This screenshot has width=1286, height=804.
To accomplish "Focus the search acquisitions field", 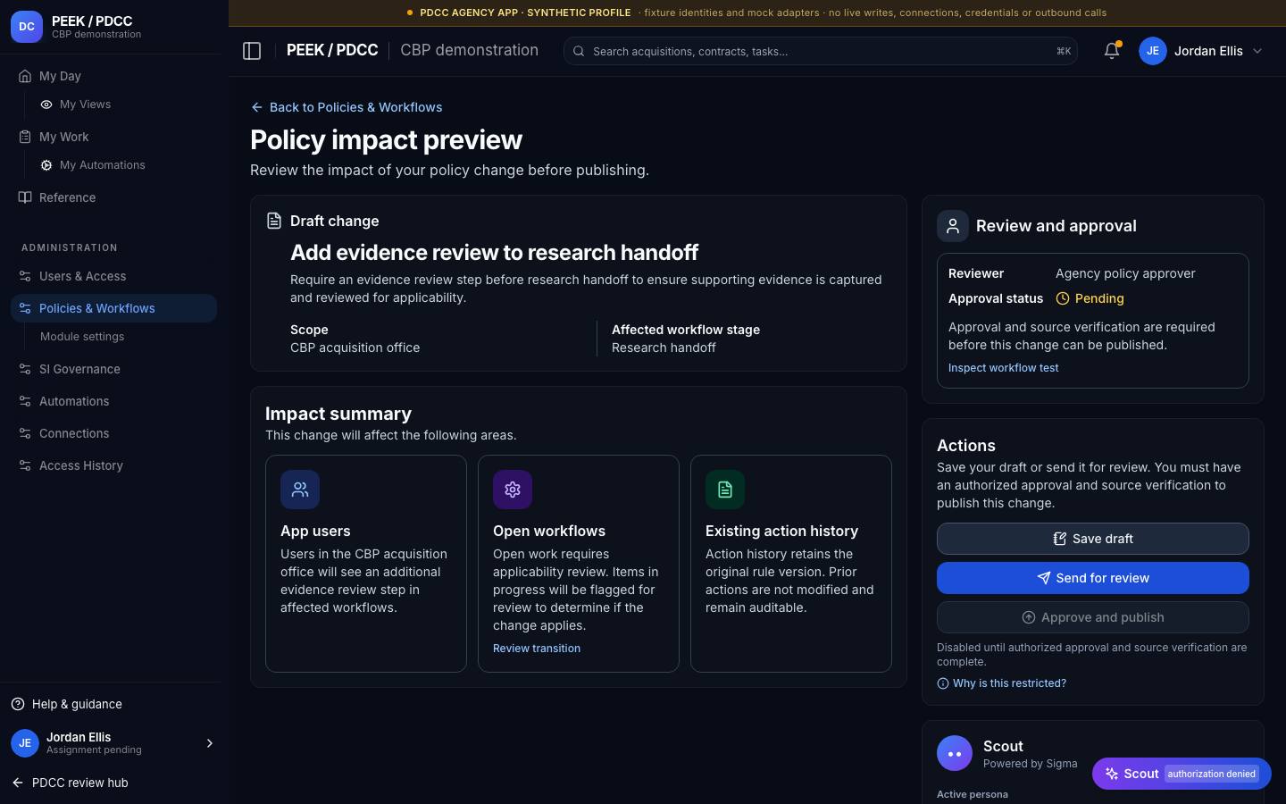I will [x=820, y=51].
